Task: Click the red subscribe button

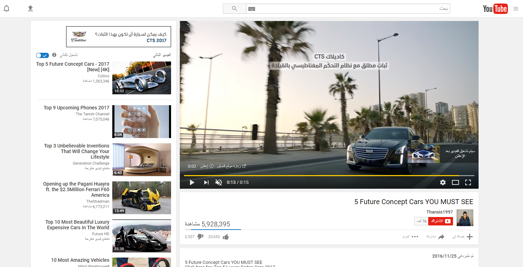Action: pos(440,221)
